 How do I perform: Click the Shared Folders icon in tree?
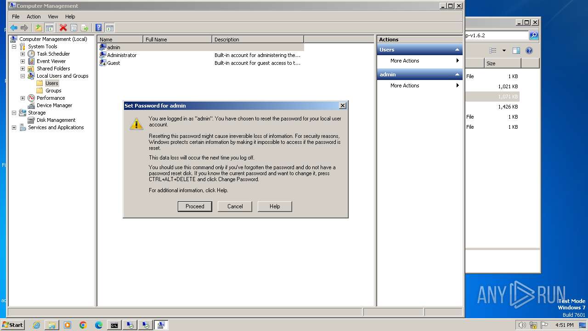tap(31, 68)
